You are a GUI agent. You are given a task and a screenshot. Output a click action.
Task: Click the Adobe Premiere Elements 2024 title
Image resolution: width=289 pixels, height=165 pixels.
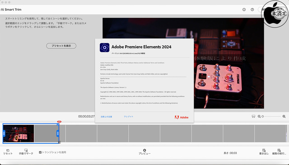click(x=141, y=47)
